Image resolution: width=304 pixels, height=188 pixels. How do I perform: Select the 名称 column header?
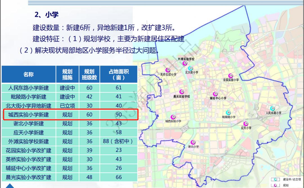point(29,74)
